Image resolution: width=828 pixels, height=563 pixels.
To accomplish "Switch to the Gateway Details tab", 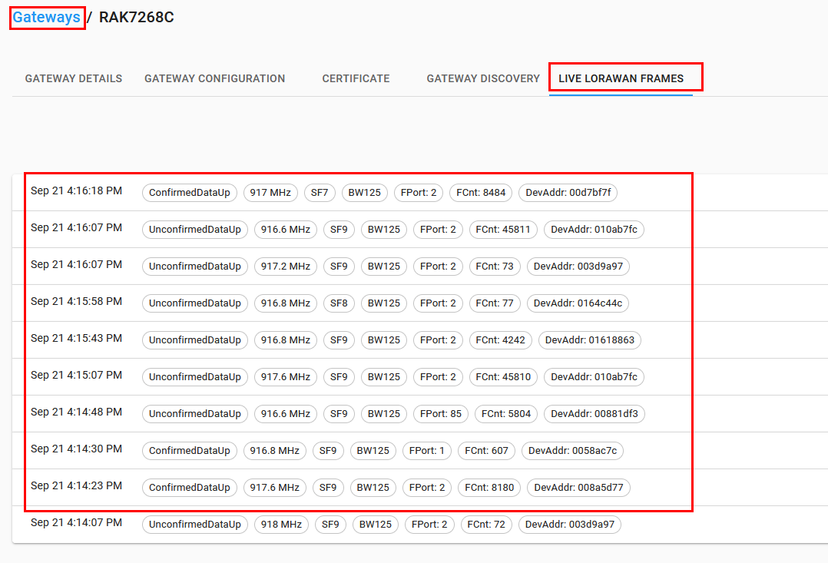I will (74, 78).
